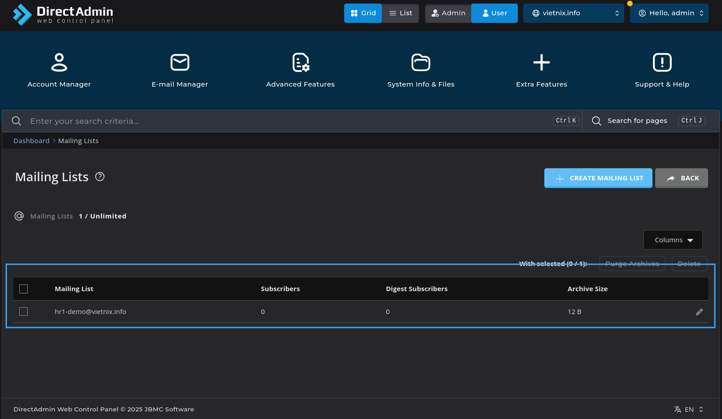
Task: Switch to Admin access level
Action: pyautogui.click(x=448, y=13)
